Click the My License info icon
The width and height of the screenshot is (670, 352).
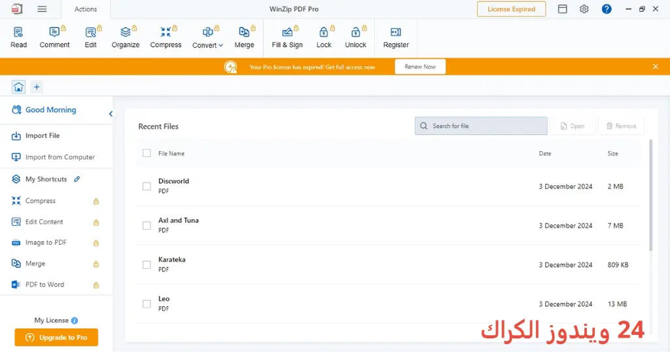(75, 321)
